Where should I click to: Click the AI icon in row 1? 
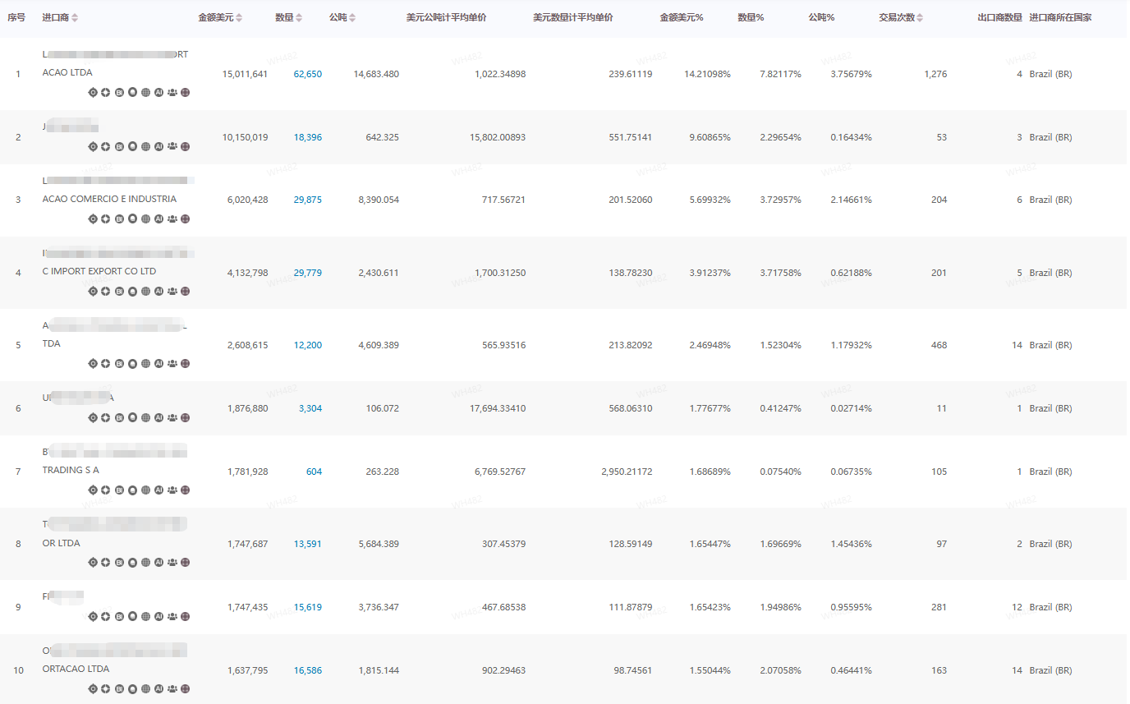click(x=158, y=92)
